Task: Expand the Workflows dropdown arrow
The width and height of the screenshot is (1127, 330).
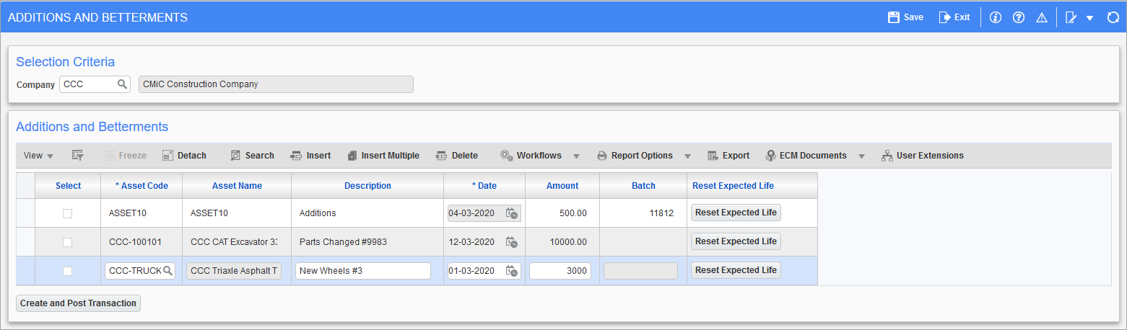Action: [x=577, y=156]
